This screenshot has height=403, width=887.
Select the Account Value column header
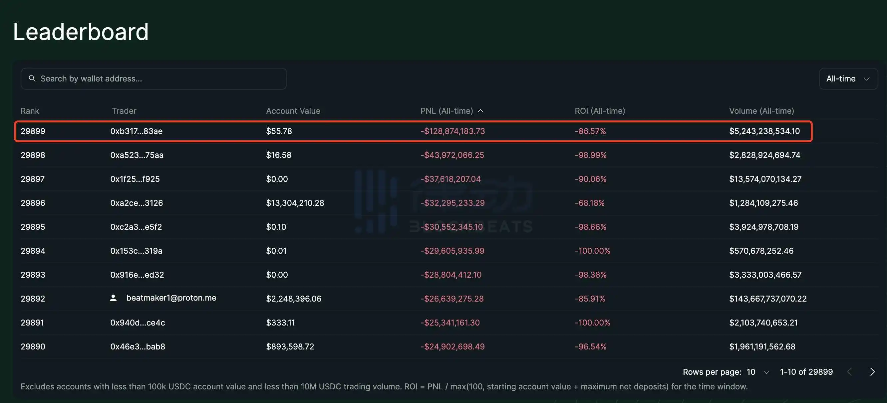(x=293, y=111)
